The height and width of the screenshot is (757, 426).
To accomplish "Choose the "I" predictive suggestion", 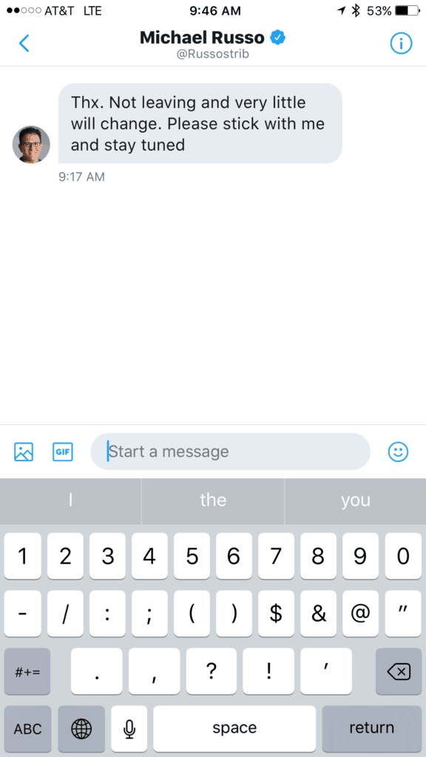I will pos(70,500).
